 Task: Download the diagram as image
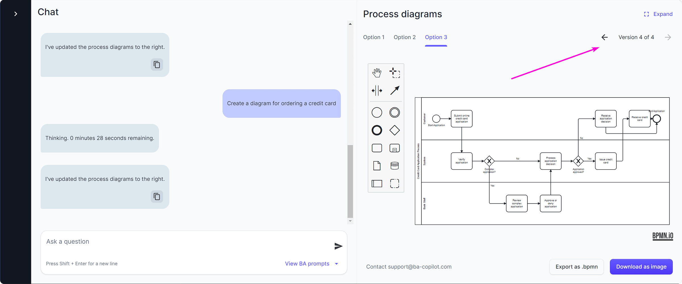click(x=641, y=267)
